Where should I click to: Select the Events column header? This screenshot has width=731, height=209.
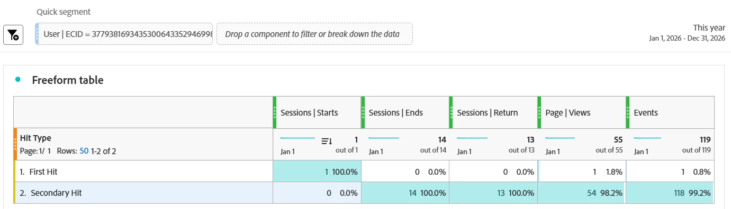coord(670,112)
